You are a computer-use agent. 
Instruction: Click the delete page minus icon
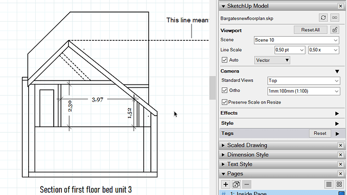247,184
